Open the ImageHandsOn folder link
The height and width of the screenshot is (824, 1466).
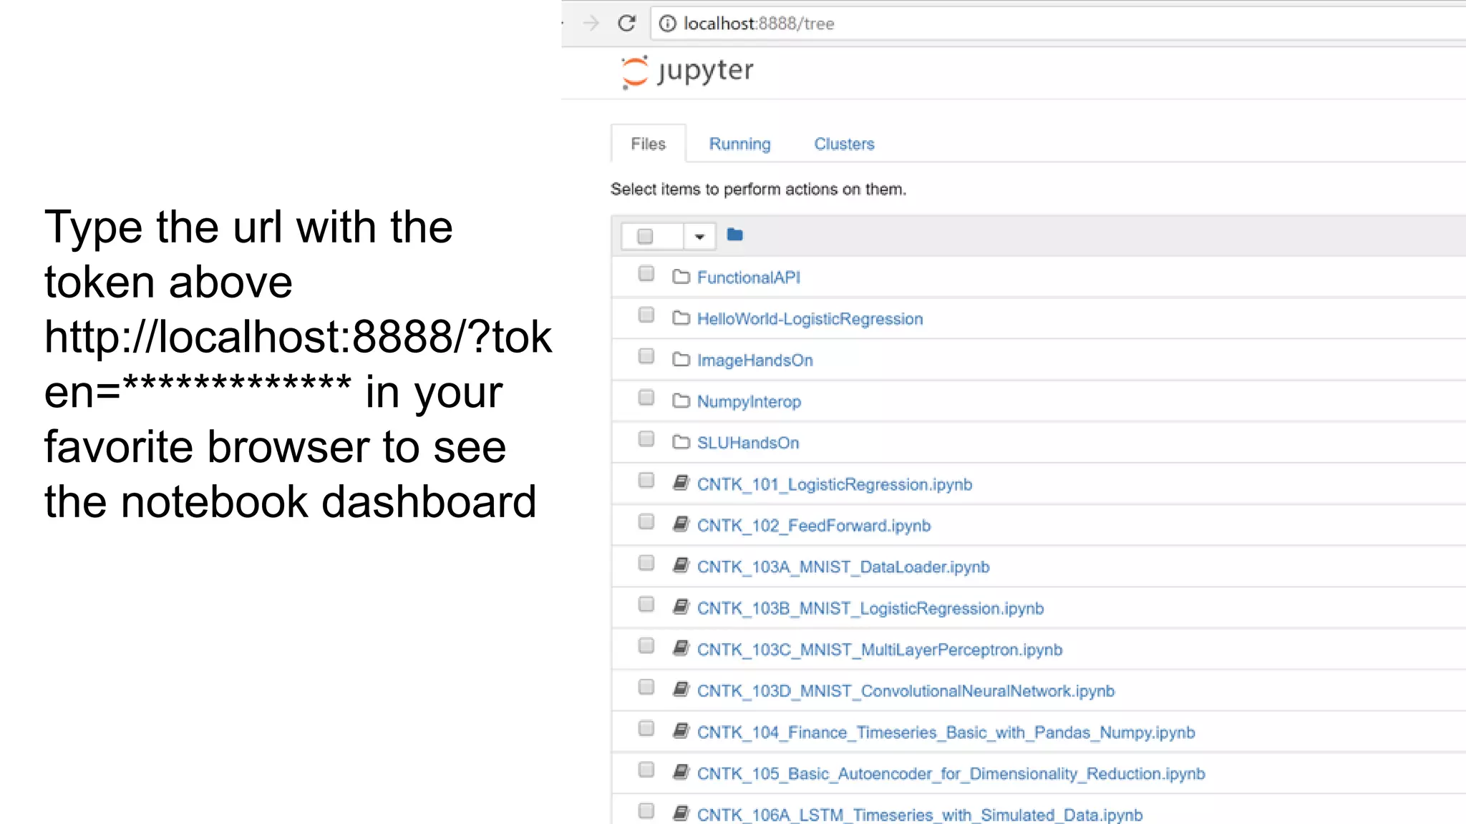click(755, 360)
